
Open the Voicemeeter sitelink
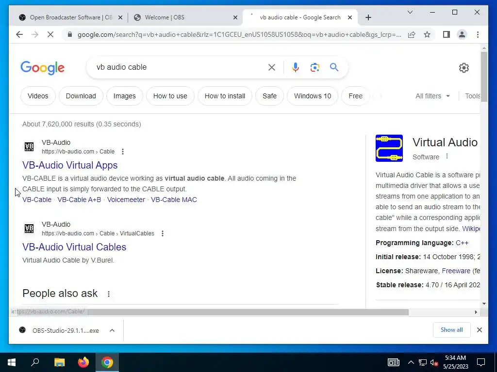[x=126, y=200]
